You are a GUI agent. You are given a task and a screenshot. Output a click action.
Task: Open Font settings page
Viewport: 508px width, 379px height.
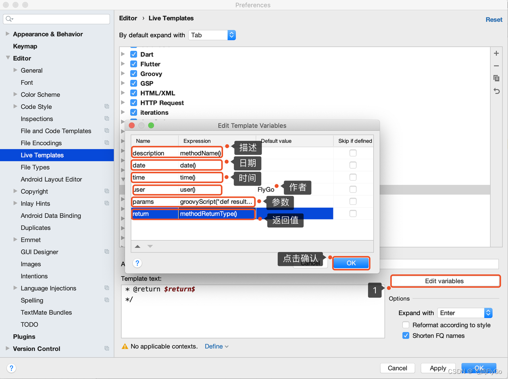click(27, 83)
